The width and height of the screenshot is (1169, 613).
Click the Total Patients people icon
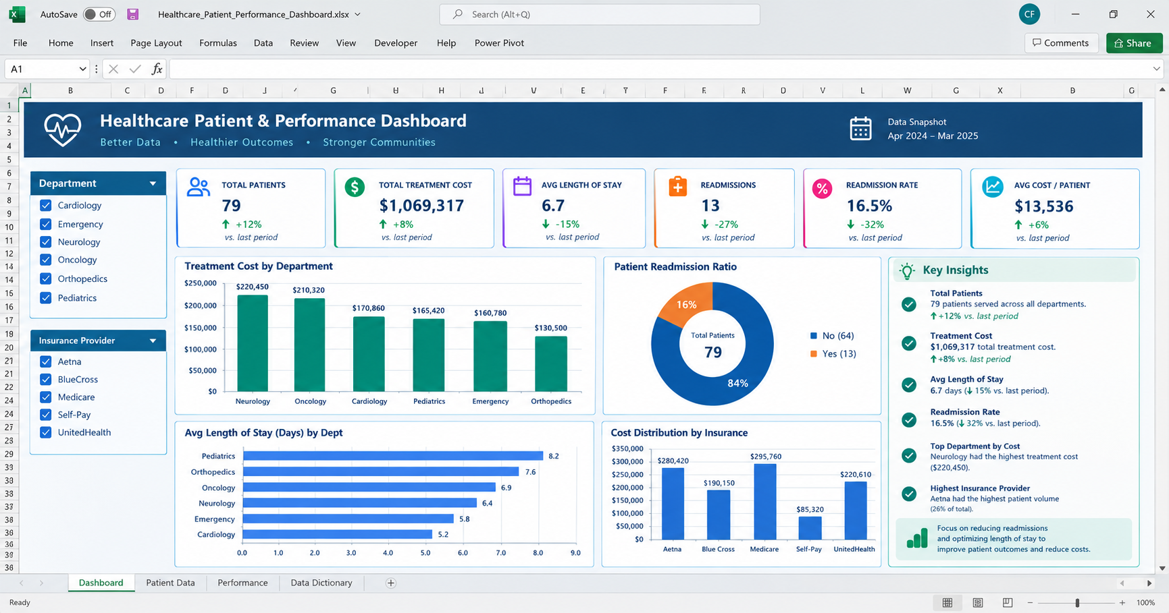[x=198, y=187]
